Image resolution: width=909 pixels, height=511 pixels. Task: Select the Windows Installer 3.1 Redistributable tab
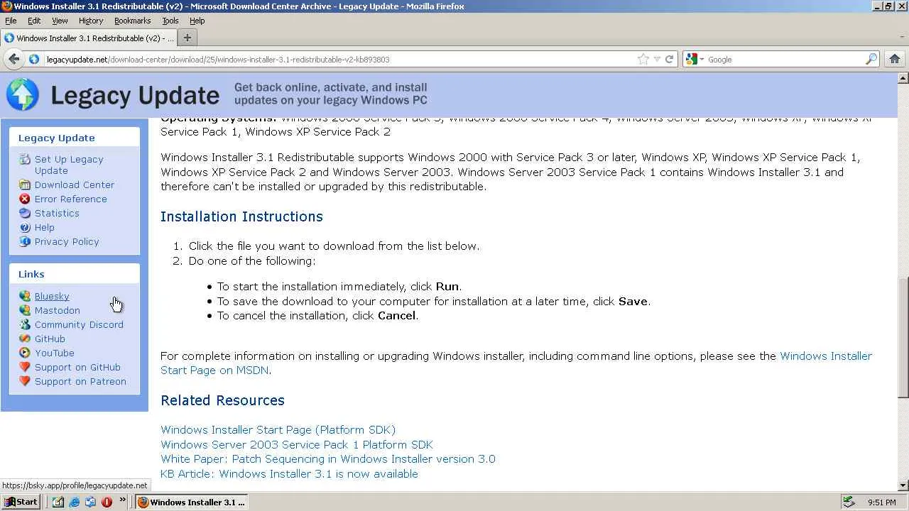[88, 38]
